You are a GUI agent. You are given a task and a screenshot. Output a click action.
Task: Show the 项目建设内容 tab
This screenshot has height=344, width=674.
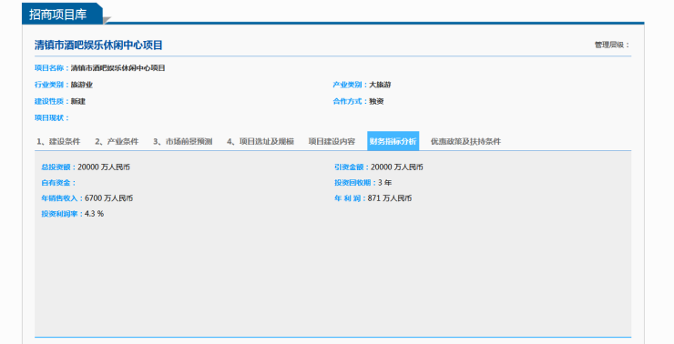click(332, 141)
